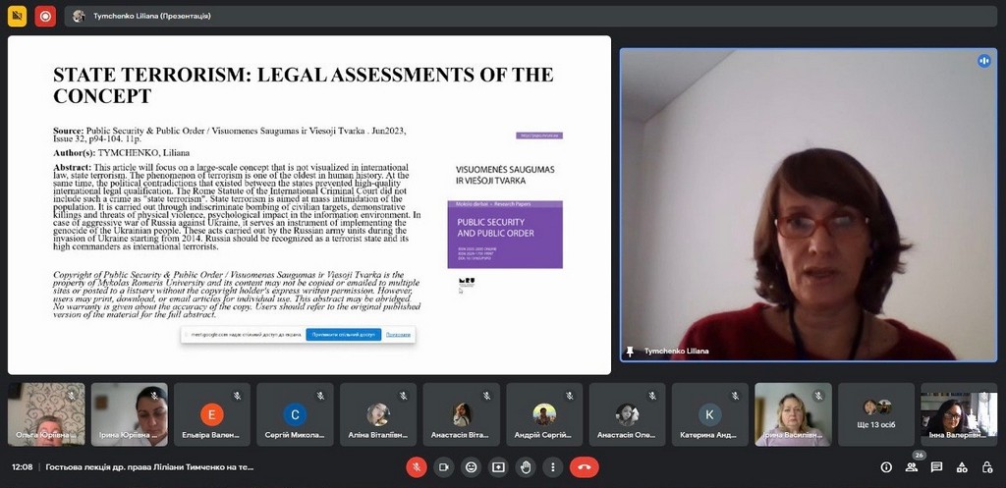
Task: Select Катерина participant tile with K avatar
Action: tap(709, 414)
